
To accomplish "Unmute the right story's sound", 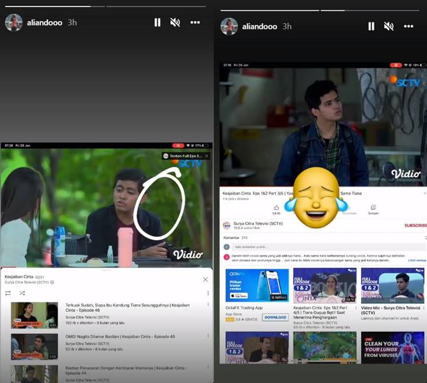I will point(389,27).
